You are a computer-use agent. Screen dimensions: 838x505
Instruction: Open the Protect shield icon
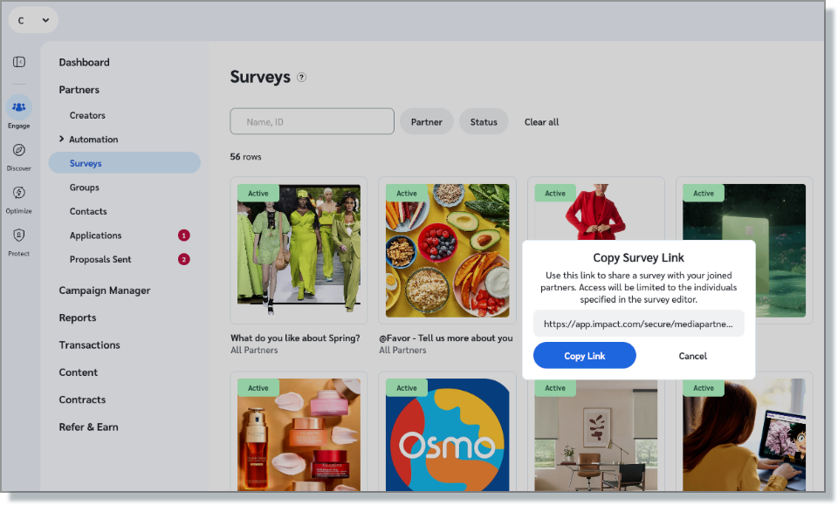click(18, 235)
